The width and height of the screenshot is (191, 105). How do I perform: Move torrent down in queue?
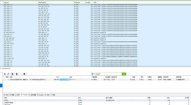31,74
